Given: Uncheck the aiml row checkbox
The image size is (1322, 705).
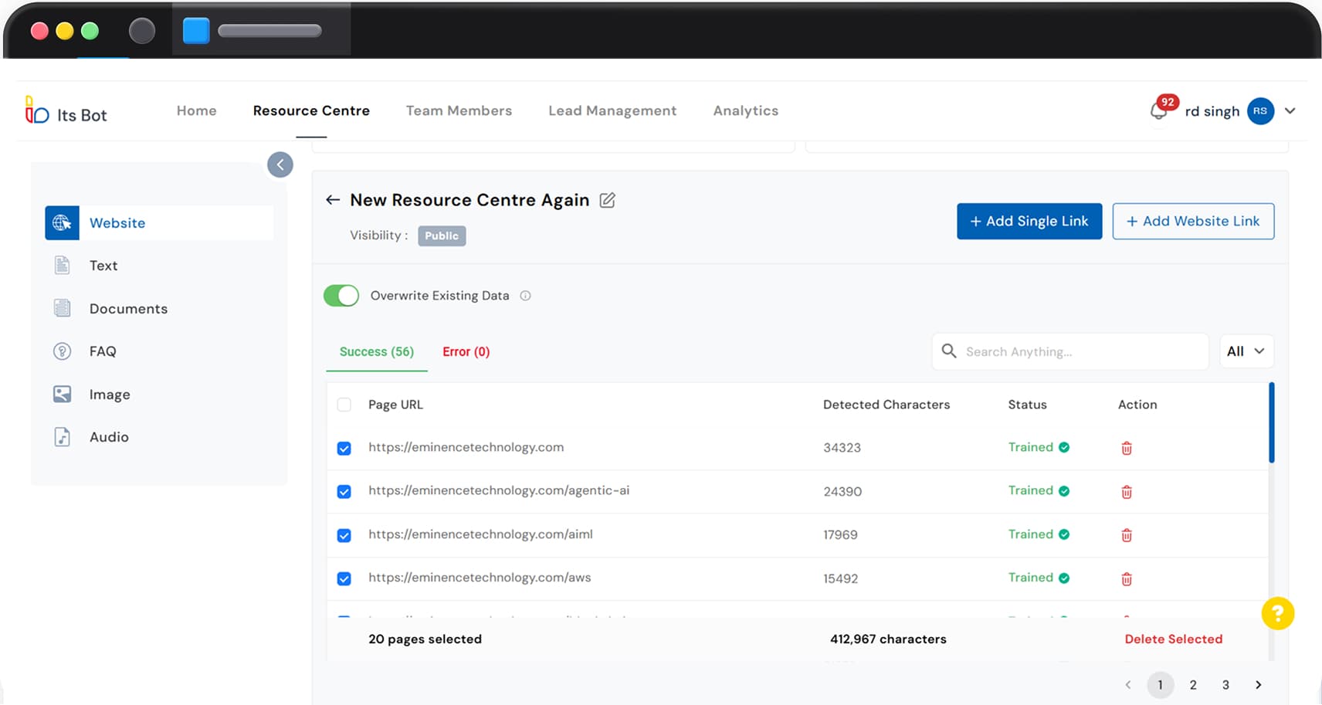Looking at the screenshot, I should click(344, 536).
